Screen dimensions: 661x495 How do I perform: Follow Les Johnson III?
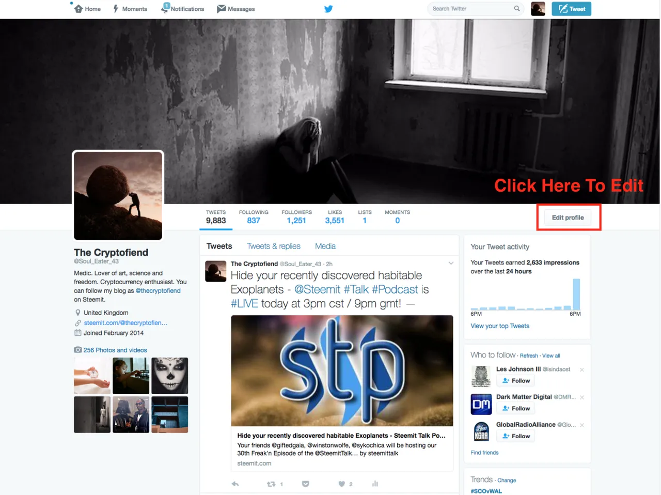coord(516,381)
